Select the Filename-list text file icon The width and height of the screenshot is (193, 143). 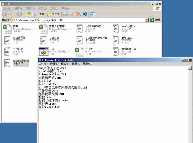[x=7, y=63]
